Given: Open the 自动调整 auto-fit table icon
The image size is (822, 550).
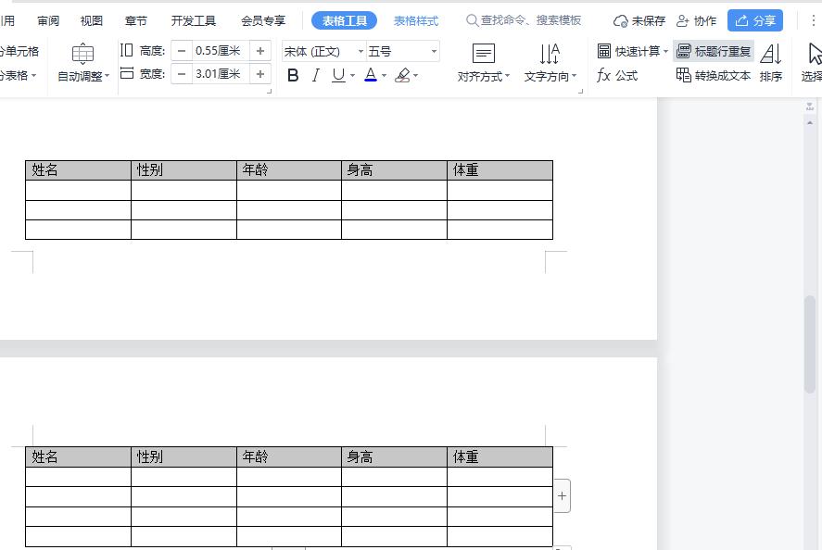Looking at the screenshot, I should pyautogui.click(x=82, y=54).
